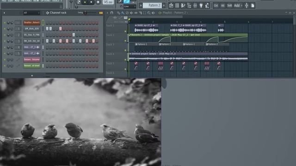Click the birds photo thumbnail
296x166 pixels.
pyautogui.click(x=80, y=122)
